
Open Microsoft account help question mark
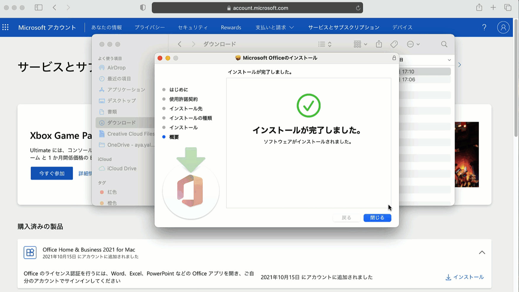coord(484,27)
